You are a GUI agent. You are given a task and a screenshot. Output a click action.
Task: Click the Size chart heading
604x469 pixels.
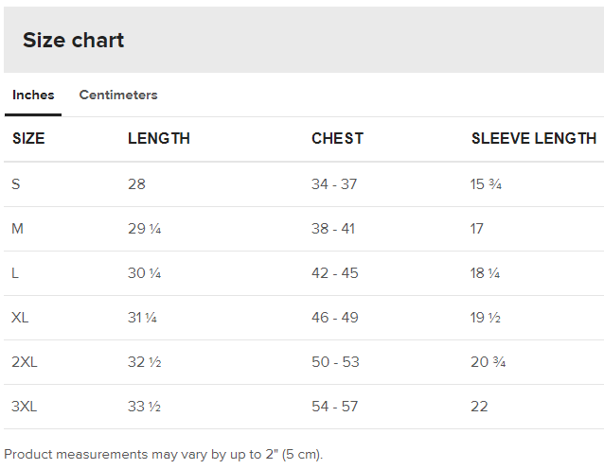(x=74, y=40)
